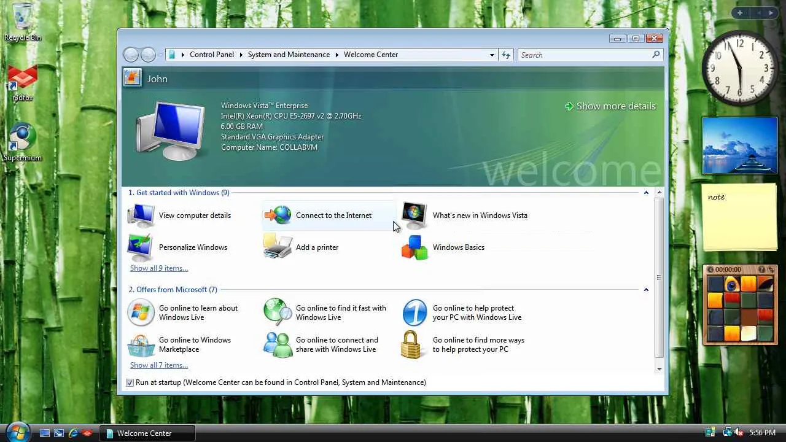Expand the arrow after System and Maintenance breadcrumb
Viewport: 786px width, 442px height.
[x=337, y=55]
